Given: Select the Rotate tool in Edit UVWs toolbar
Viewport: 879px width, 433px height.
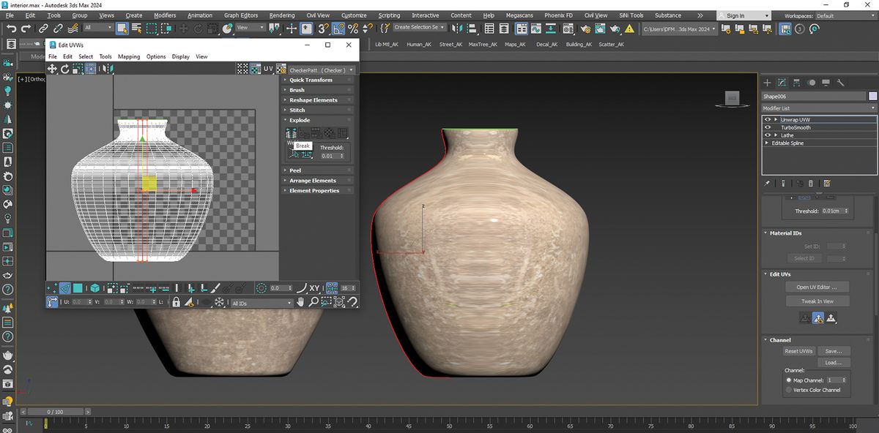Looking at the screenshot, I should click(65, 69).
